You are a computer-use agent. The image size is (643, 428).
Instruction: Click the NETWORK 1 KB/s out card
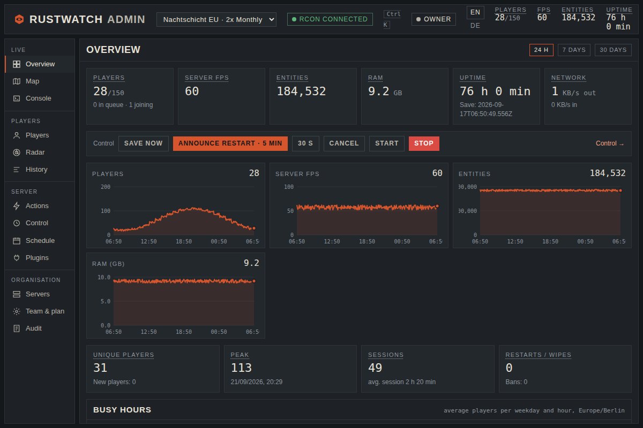[x=588, y=96]
